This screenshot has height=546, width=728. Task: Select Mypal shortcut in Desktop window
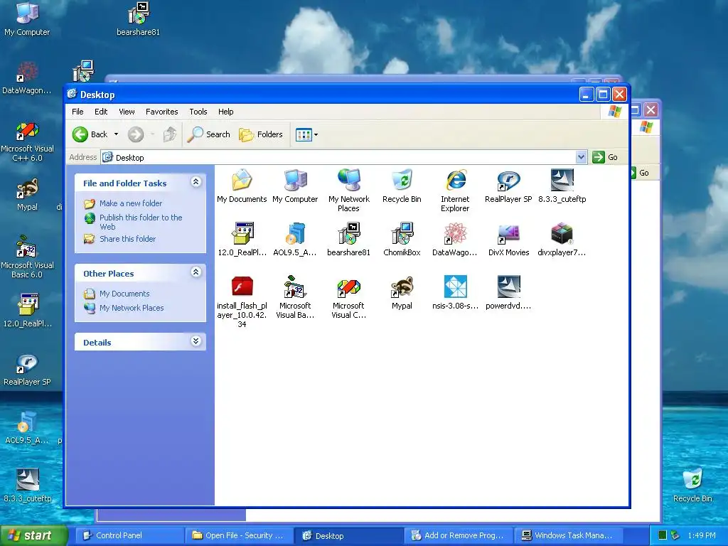(x=402, y=292)
